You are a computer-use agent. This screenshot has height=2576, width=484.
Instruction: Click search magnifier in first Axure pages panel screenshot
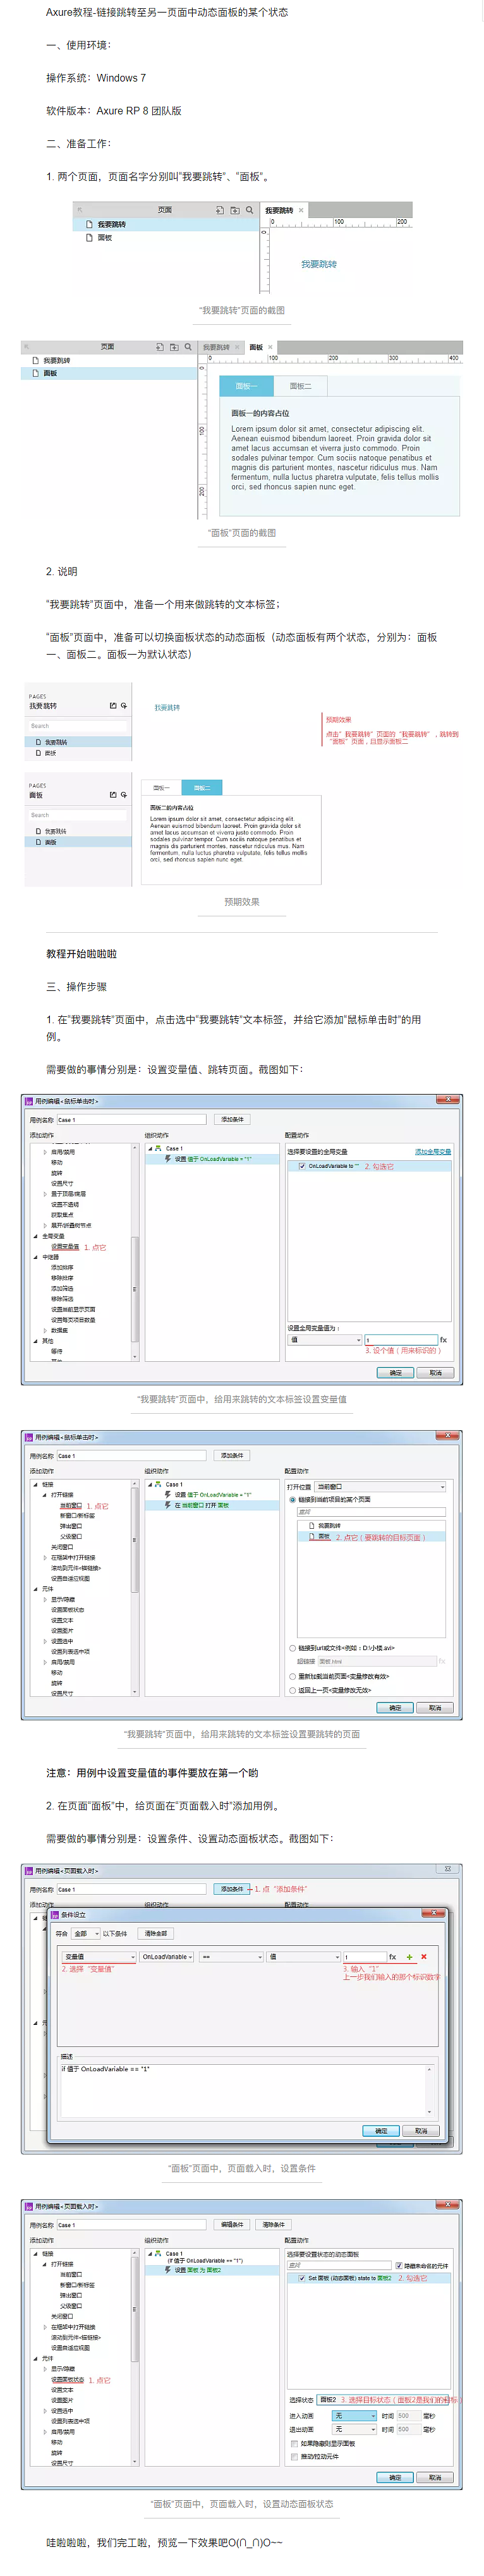pyautogui.click(x=250, y=210)
